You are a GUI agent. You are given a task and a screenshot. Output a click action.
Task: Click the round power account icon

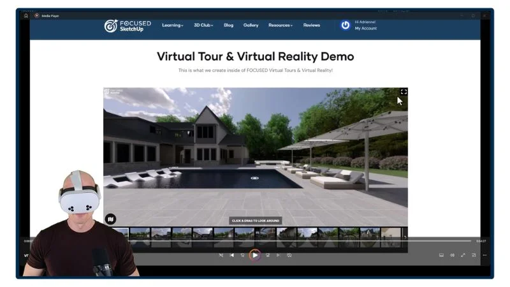pos(345,25)
